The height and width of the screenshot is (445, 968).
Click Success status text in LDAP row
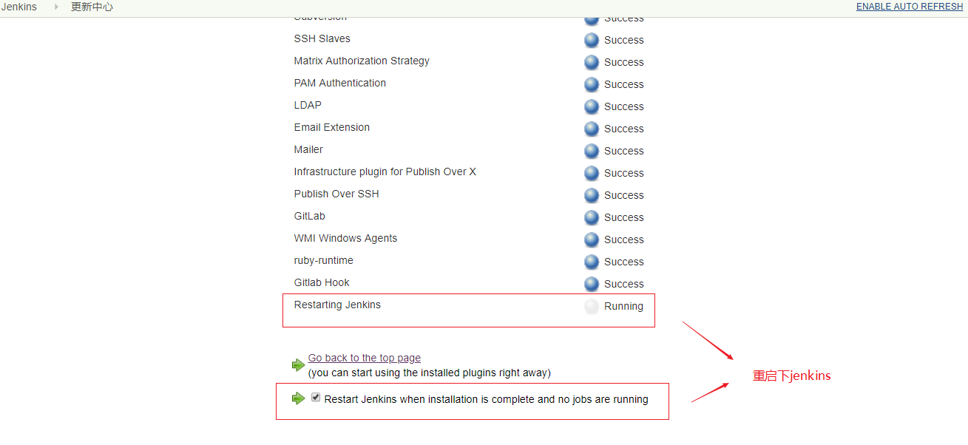pos(624,106)
